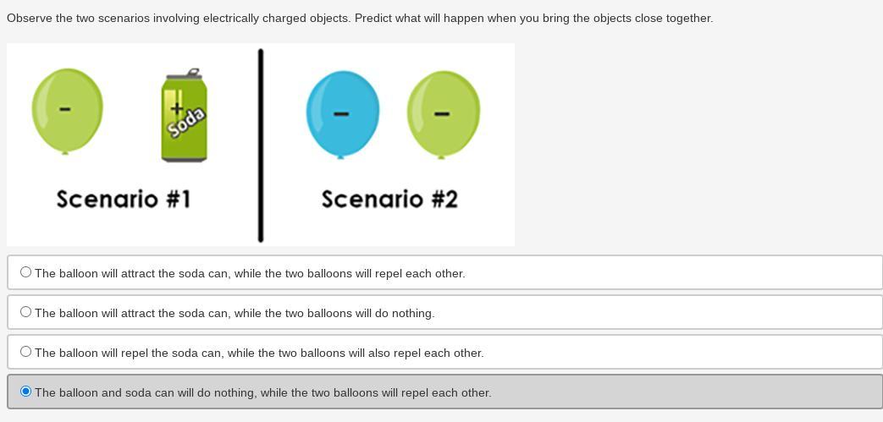Click the 'Scenario #1' label
The height and width of the screenshot is (422, 883).
(x=124, y=200)
